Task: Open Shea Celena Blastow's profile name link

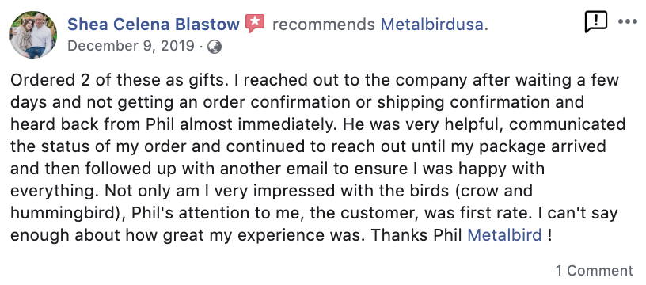Action: (x=154, y=25)
